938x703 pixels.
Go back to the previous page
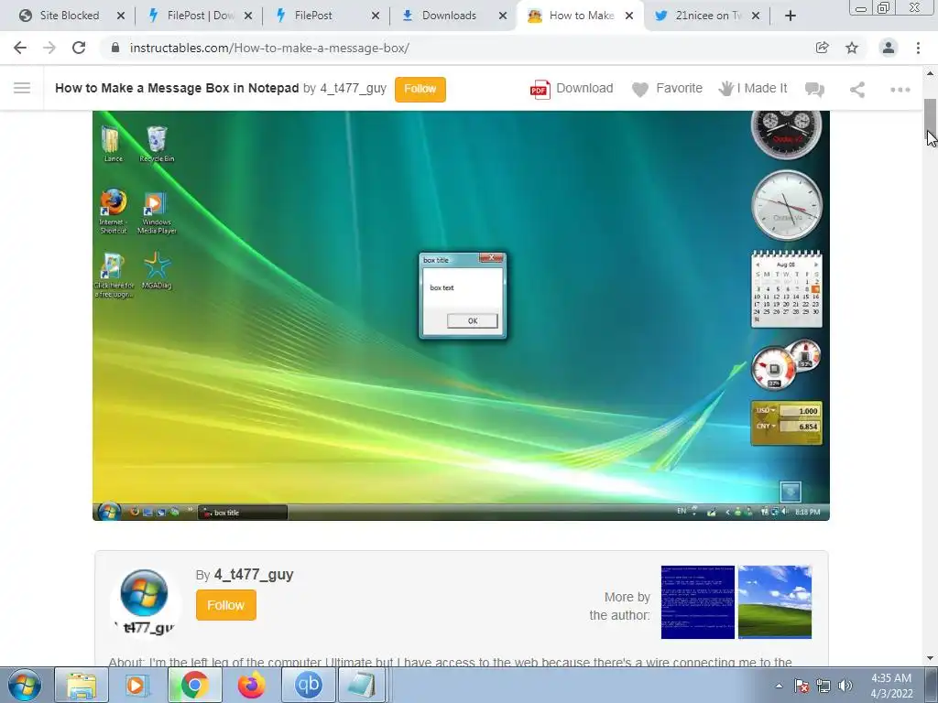coord(20,48)
